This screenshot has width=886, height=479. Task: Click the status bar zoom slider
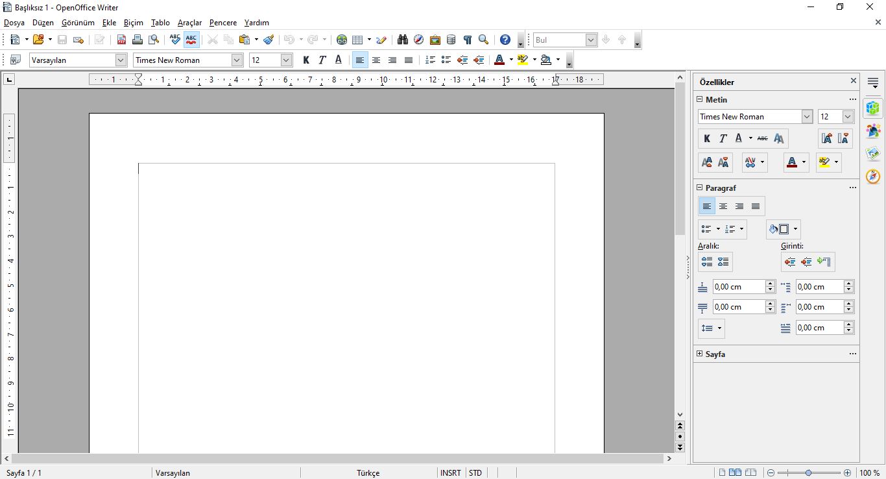808,473
